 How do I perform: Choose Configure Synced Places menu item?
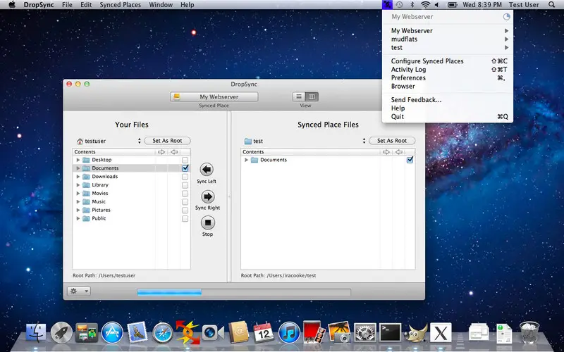448,61
